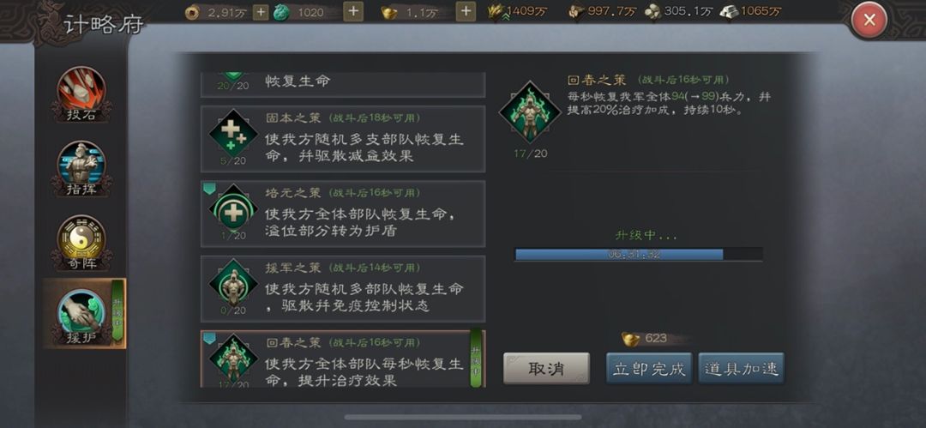Image resolution: width=926 pixels, height=428 pixels.
Task: Add gold ingots with plus button
Action: [x=466, y=11]
